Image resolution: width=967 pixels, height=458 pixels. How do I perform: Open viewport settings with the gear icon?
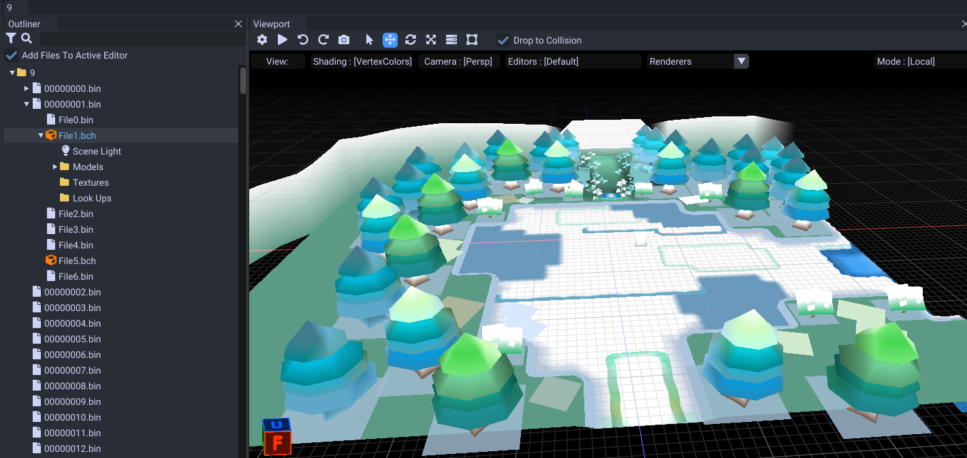(261, 39)
